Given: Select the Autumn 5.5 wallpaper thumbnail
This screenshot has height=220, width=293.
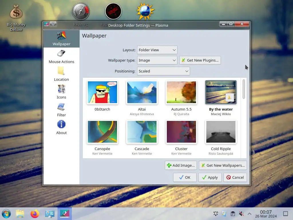Looking at the screenshot, I should click(x=181, y=92).
